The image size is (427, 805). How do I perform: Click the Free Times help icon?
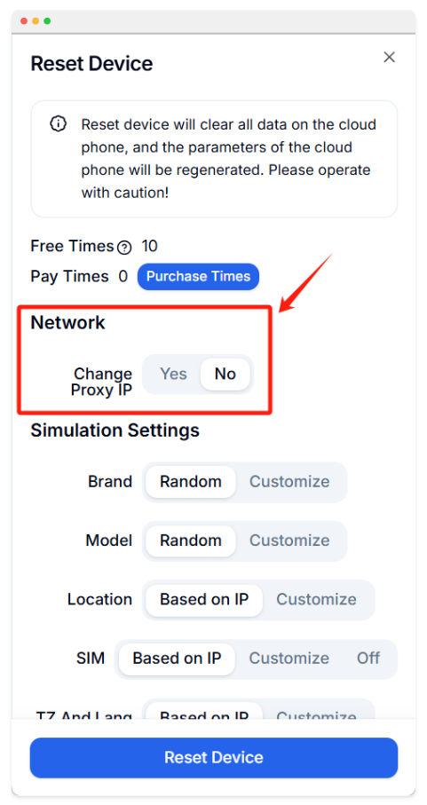coord(124,248)
